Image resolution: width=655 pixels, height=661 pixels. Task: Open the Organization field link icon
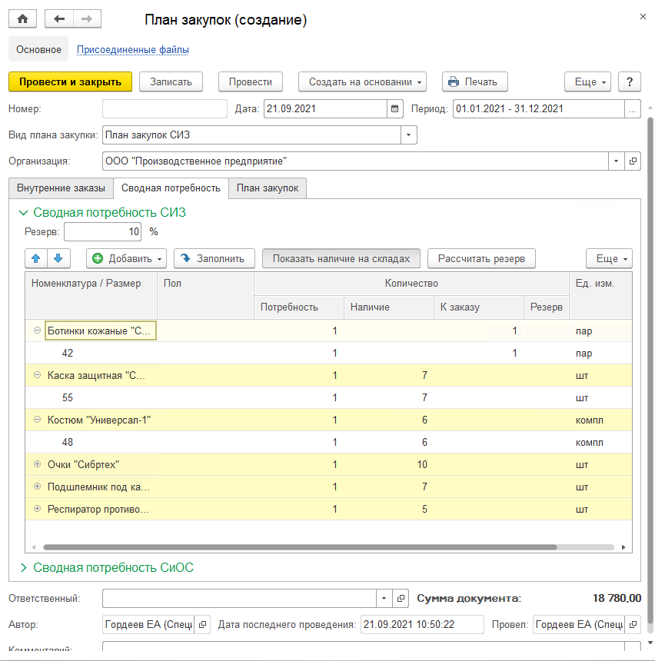pos(633,161)
